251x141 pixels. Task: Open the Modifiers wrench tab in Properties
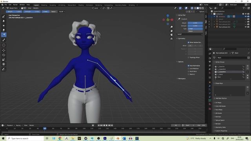(210, 86)
